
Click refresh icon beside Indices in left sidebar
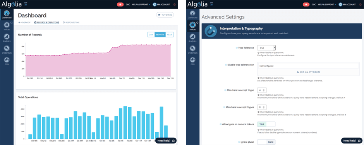(11, 23)
